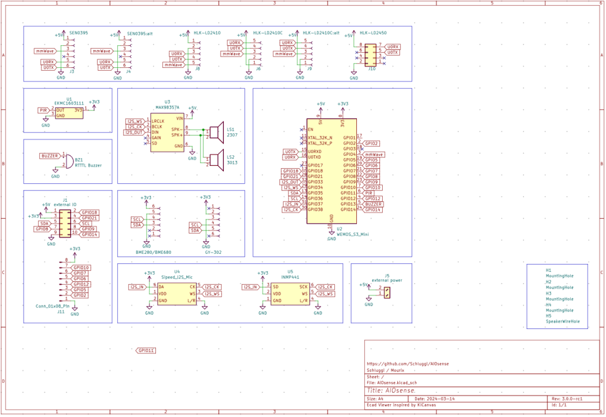Image resolution: width=606 pixels, height=417 pixels.
Task: Select the U2 WEMOS_S3_Mini module symbol
Action: [x=332, y=171]
